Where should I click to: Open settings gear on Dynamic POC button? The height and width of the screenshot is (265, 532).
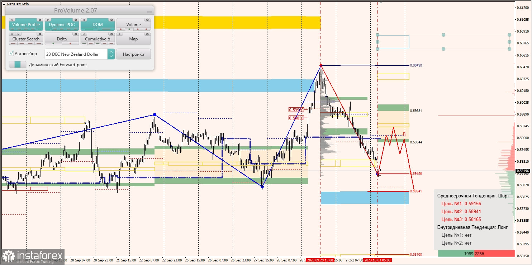pyautogui.click(x=76, y=20)
